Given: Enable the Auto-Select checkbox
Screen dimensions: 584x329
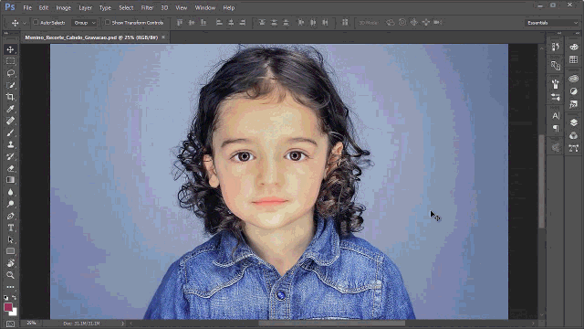Looking at the screenshot, I should (36, 22).
